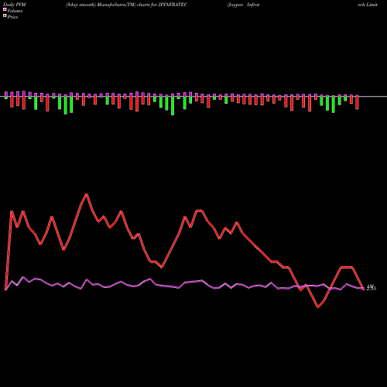Click the value label at the lines' end
387x387 pixels.
pyautogui.click(x=372, y=287)
